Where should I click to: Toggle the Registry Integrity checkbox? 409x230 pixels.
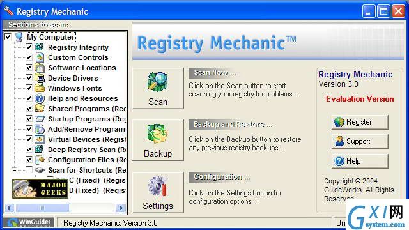[29, 47]
